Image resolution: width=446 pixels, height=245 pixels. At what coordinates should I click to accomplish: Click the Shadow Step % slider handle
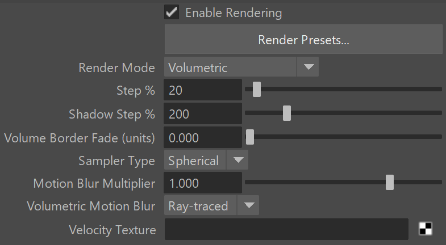287,113
